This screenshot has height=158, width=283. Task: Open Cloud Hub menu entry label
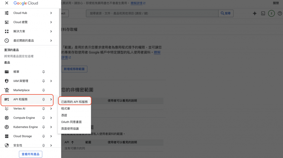[x=20, y=13]
